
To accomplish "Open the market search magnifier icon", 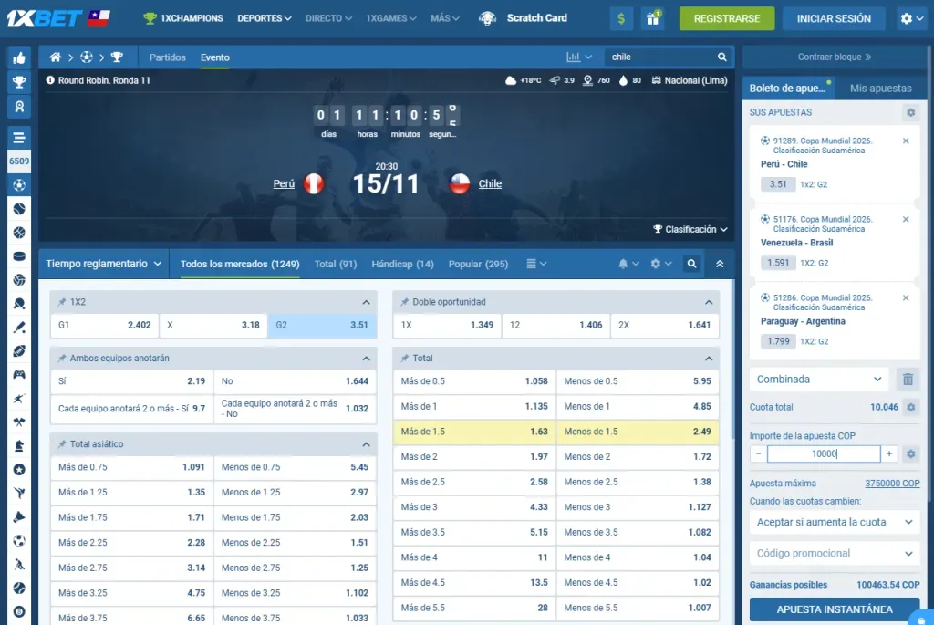I will point(691,263).
